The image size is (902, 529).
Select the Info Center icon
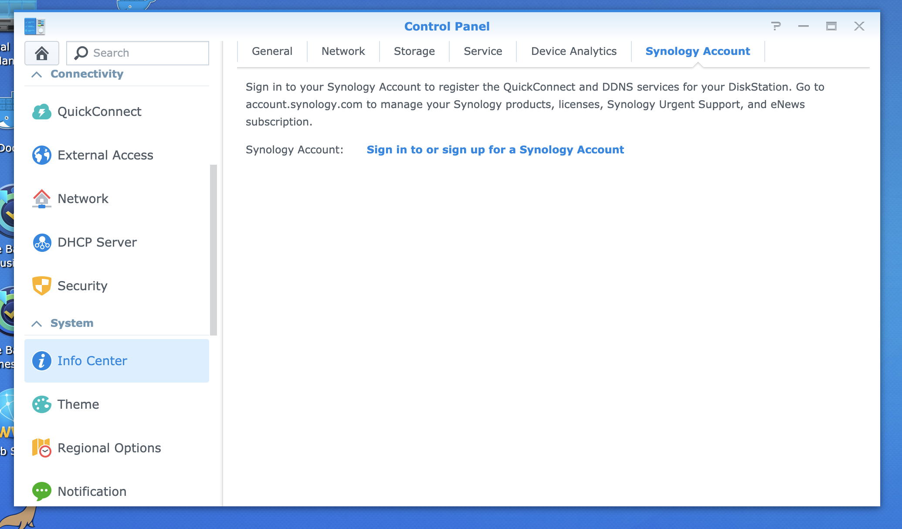click(42, 361)
